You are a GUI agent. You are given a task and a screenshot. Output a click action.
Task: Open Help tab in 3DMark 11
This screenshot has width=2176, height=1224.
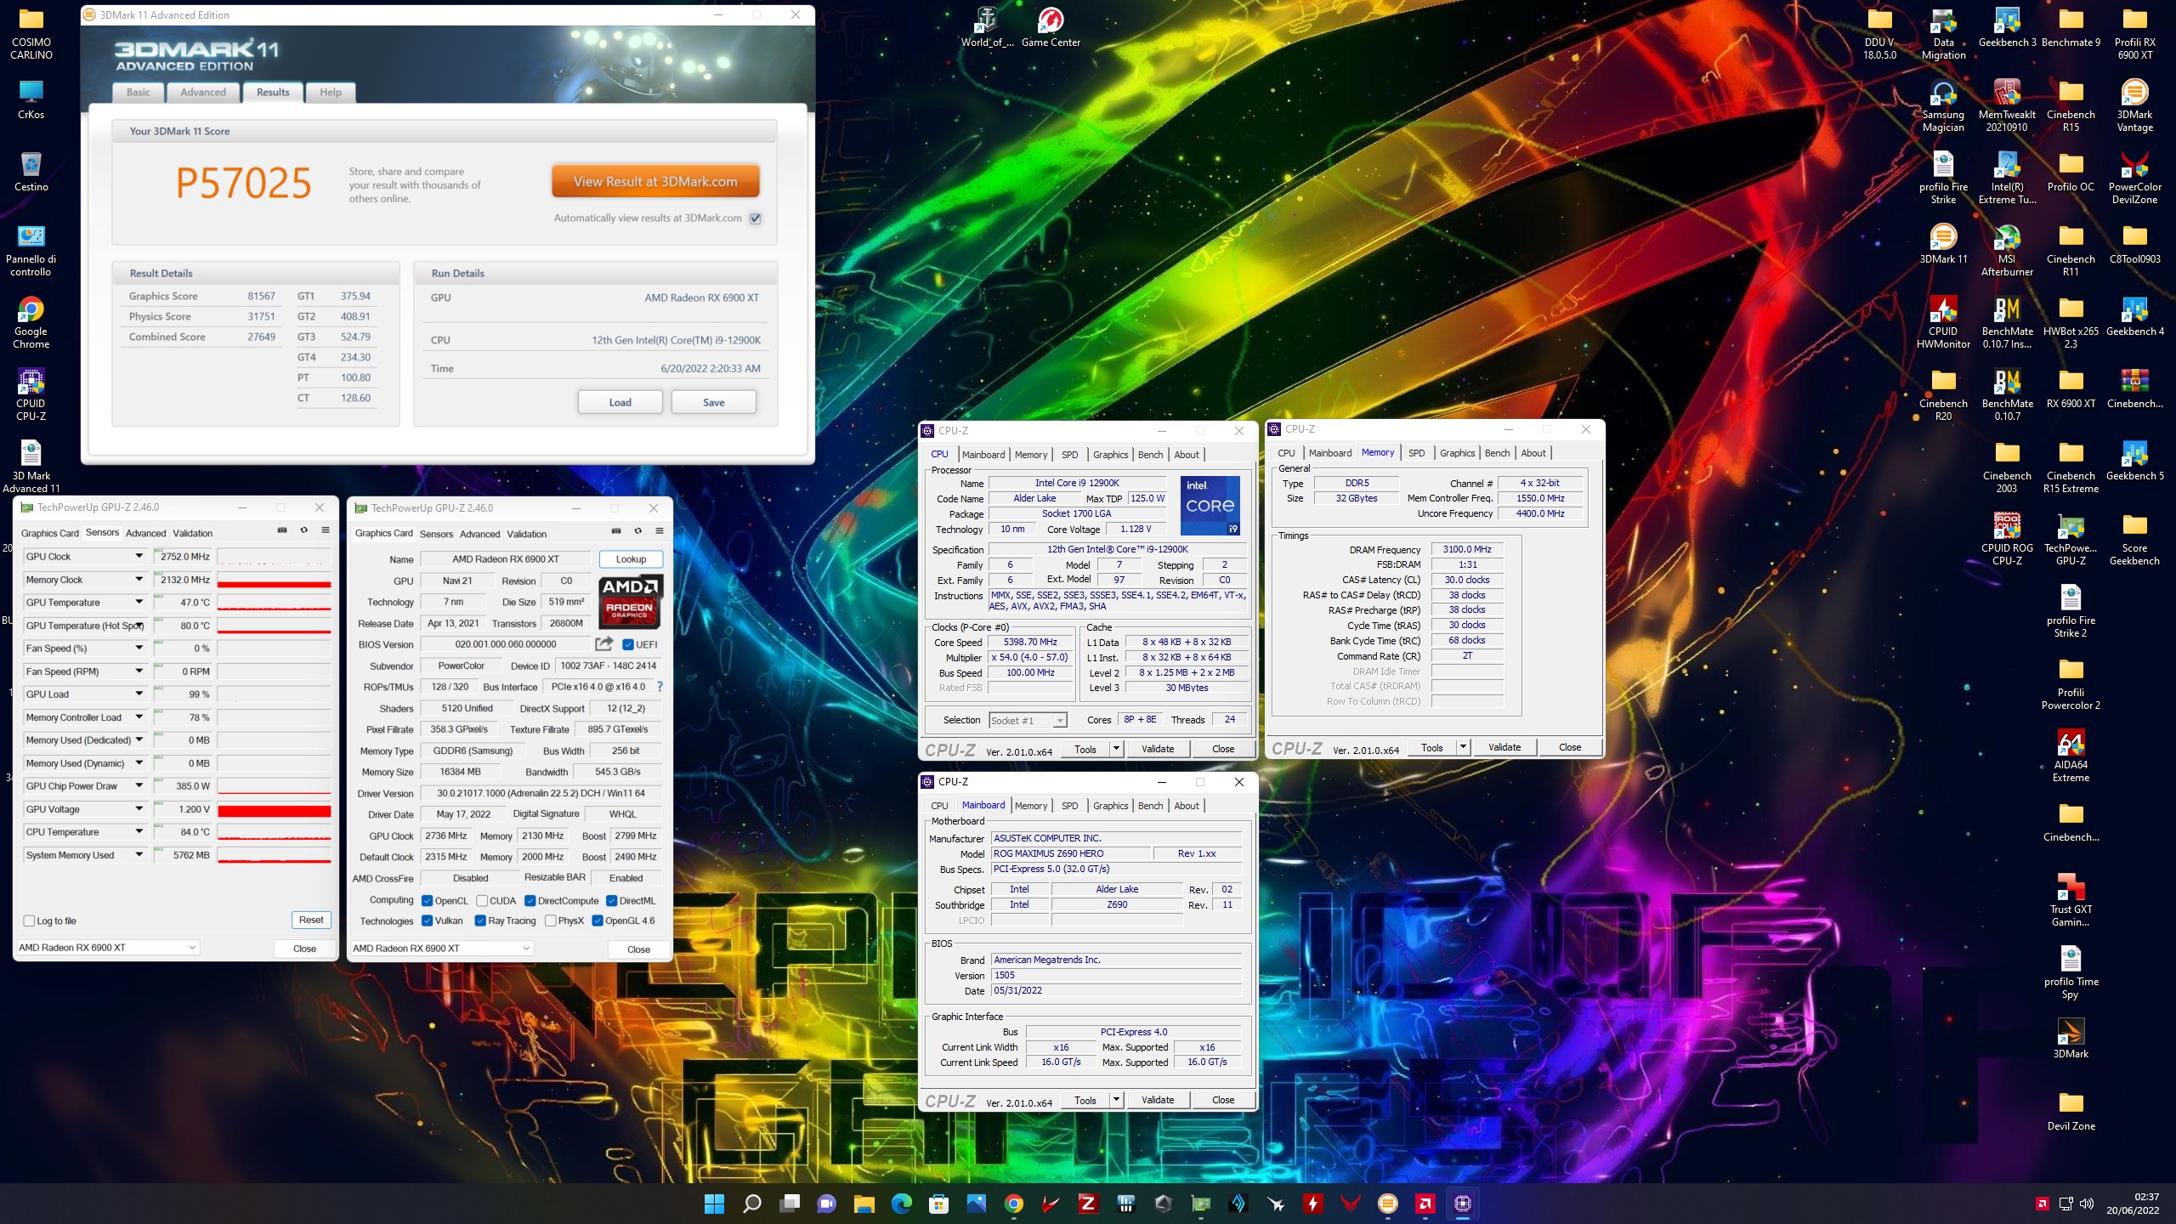click(x=331, y=92)
